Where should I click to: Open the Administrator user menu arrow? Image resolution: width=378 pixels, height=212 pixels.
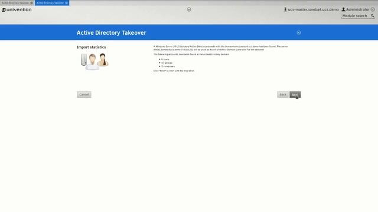tap(373, 9)
